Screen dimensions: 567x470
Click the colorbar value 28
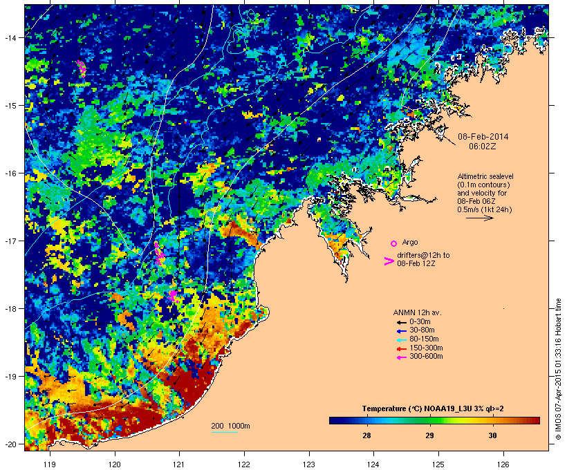[x=366, y=435]
